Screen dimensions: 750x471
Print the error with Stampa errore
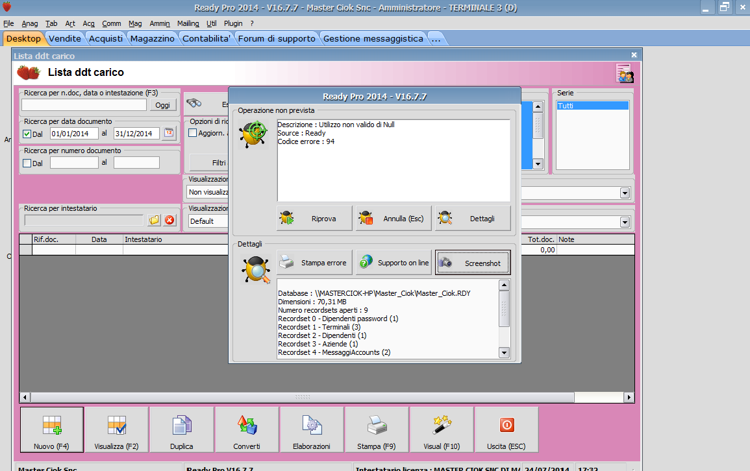point(314,262)
